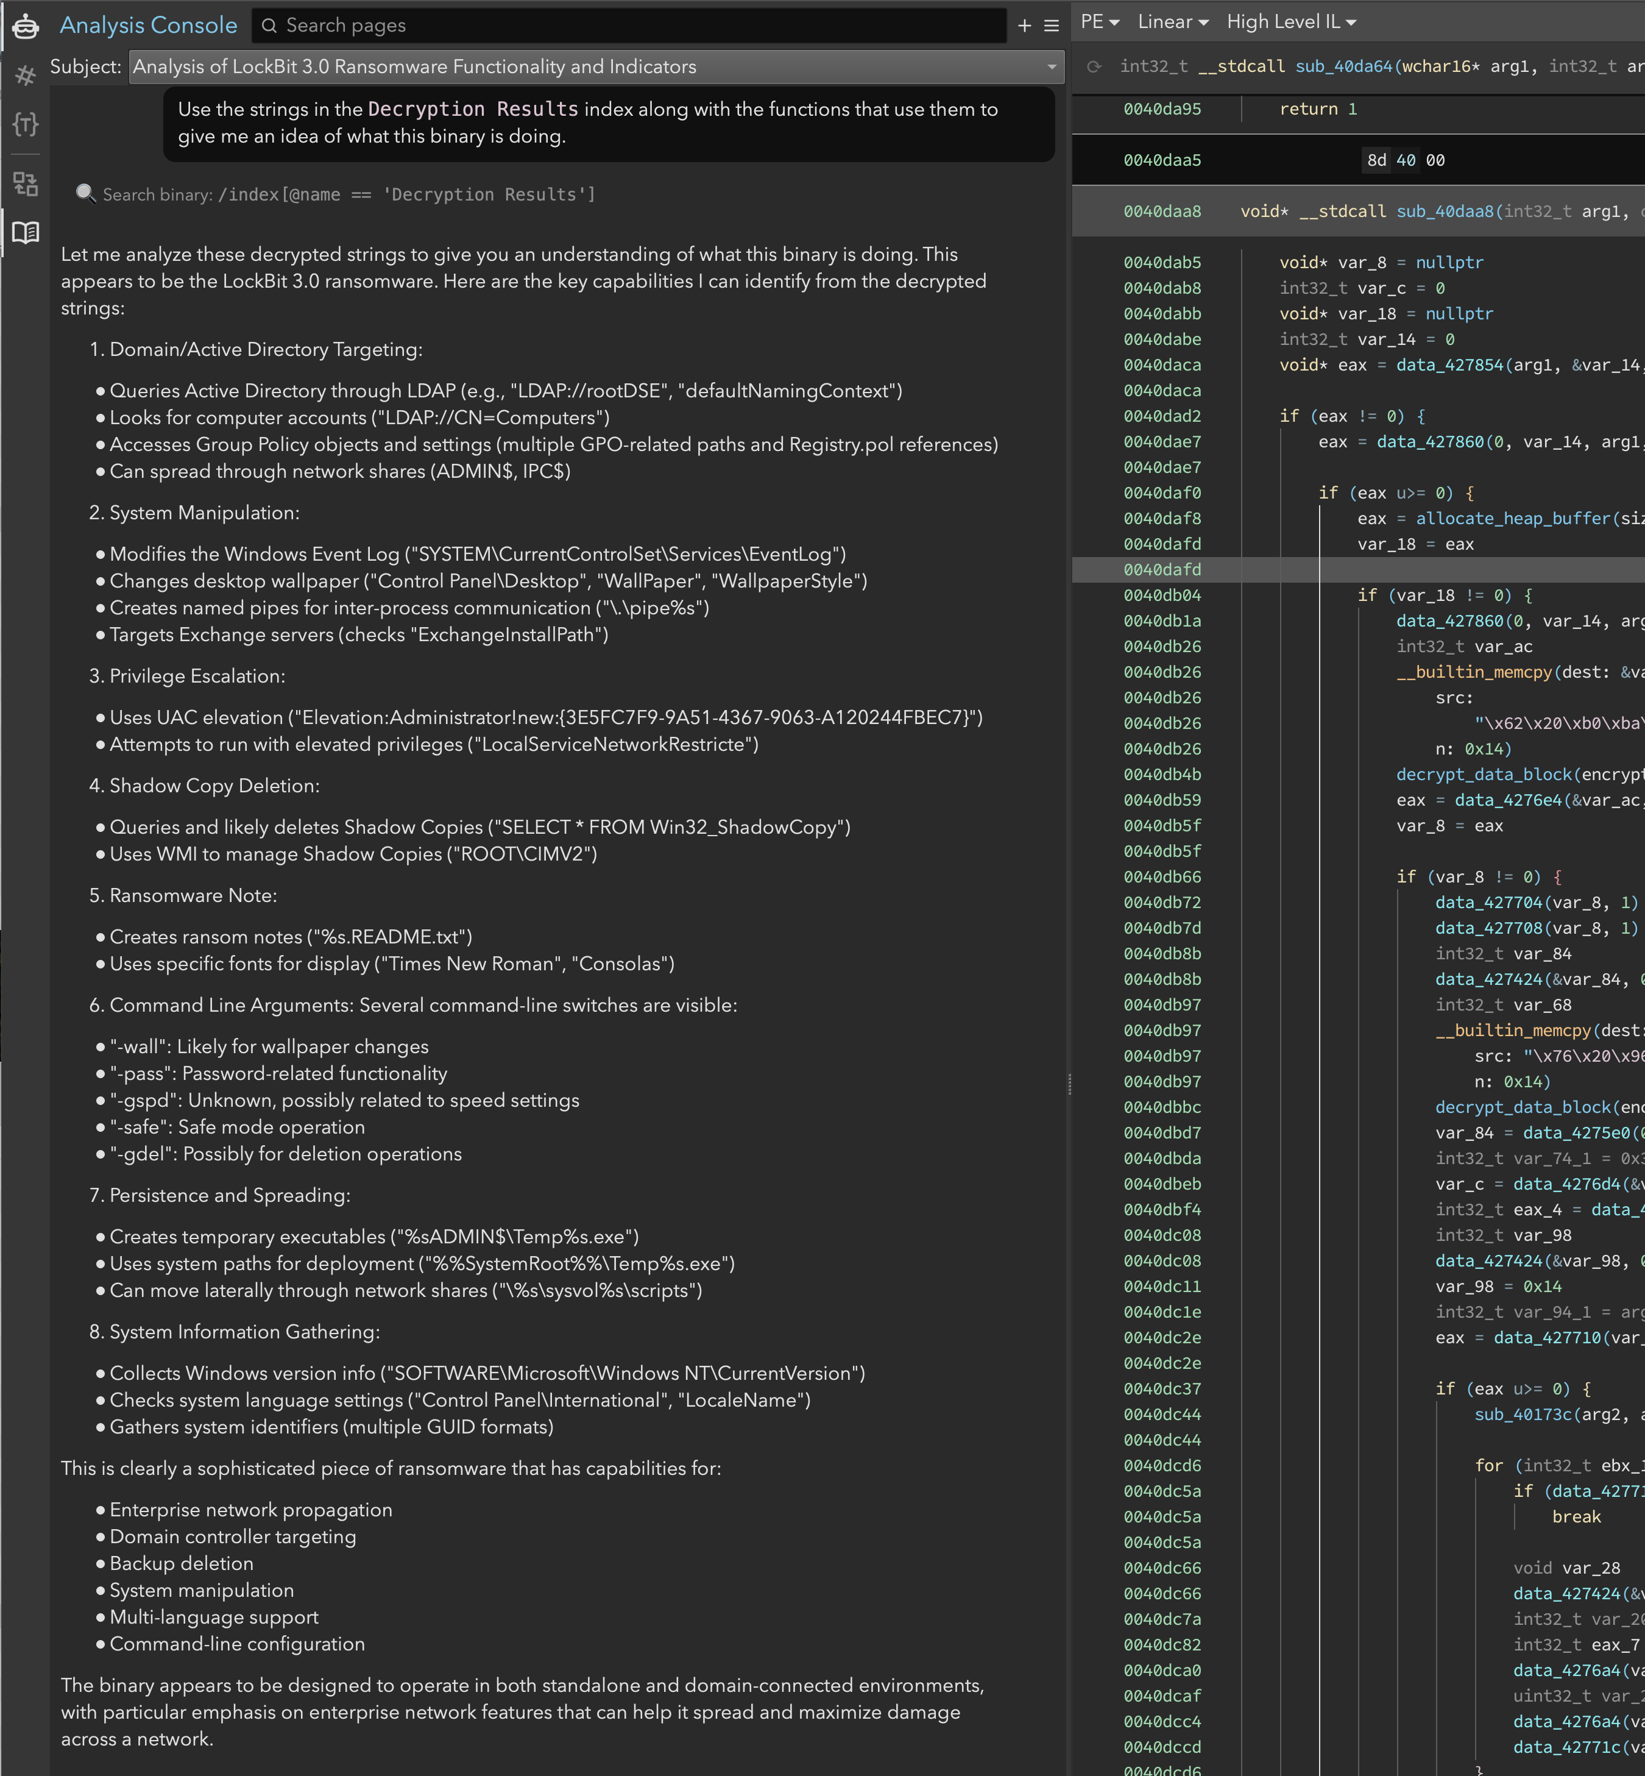Click data_427860 symbol at 0040dae7

tap(1429, 442)
